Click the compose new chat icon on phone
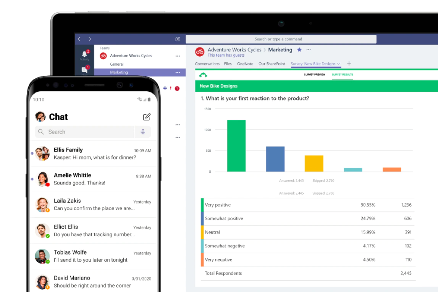Viewport: 438px width, 292px height. pyautogui.click(x=147, y=117)
